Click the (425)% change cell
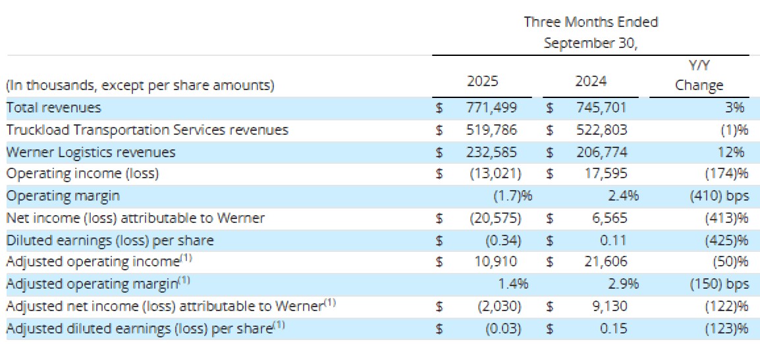The height and width of the screenshot is (344, 760). pos(726,240)
